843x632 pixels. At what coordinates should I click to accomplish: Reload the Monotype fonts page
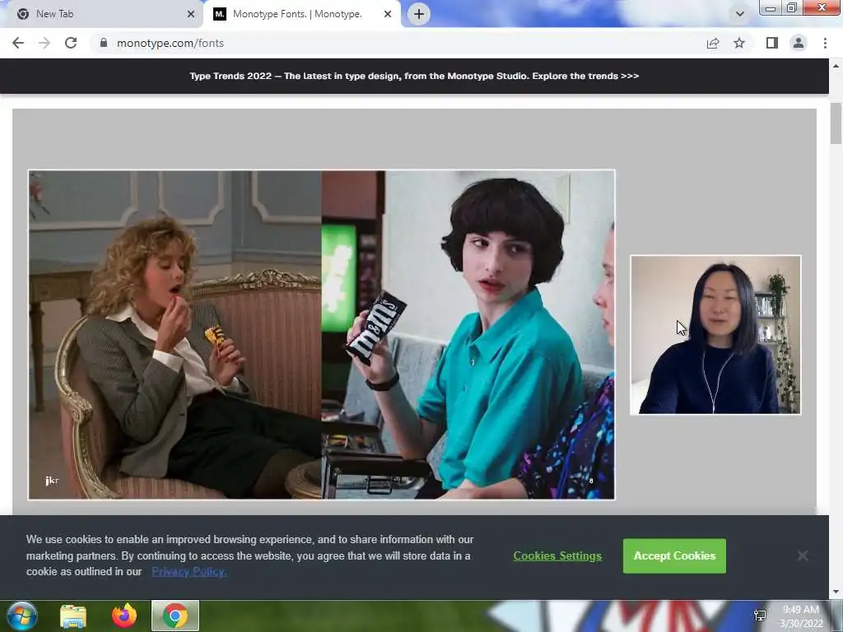(x=71, y=43)
